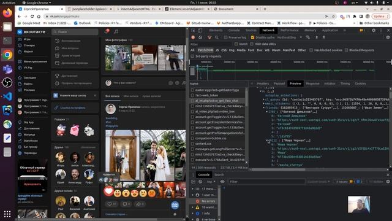Check the Invert filter checkbox

pyautogui.click(x=236, y=44)
